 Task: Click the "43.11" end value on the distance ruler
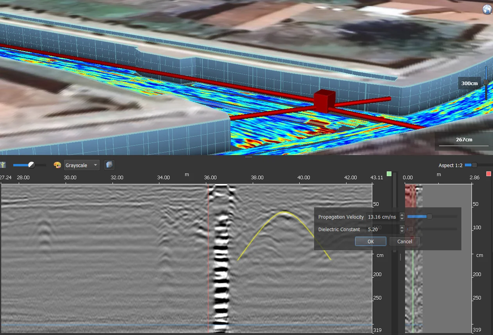(x=377, y=178)
